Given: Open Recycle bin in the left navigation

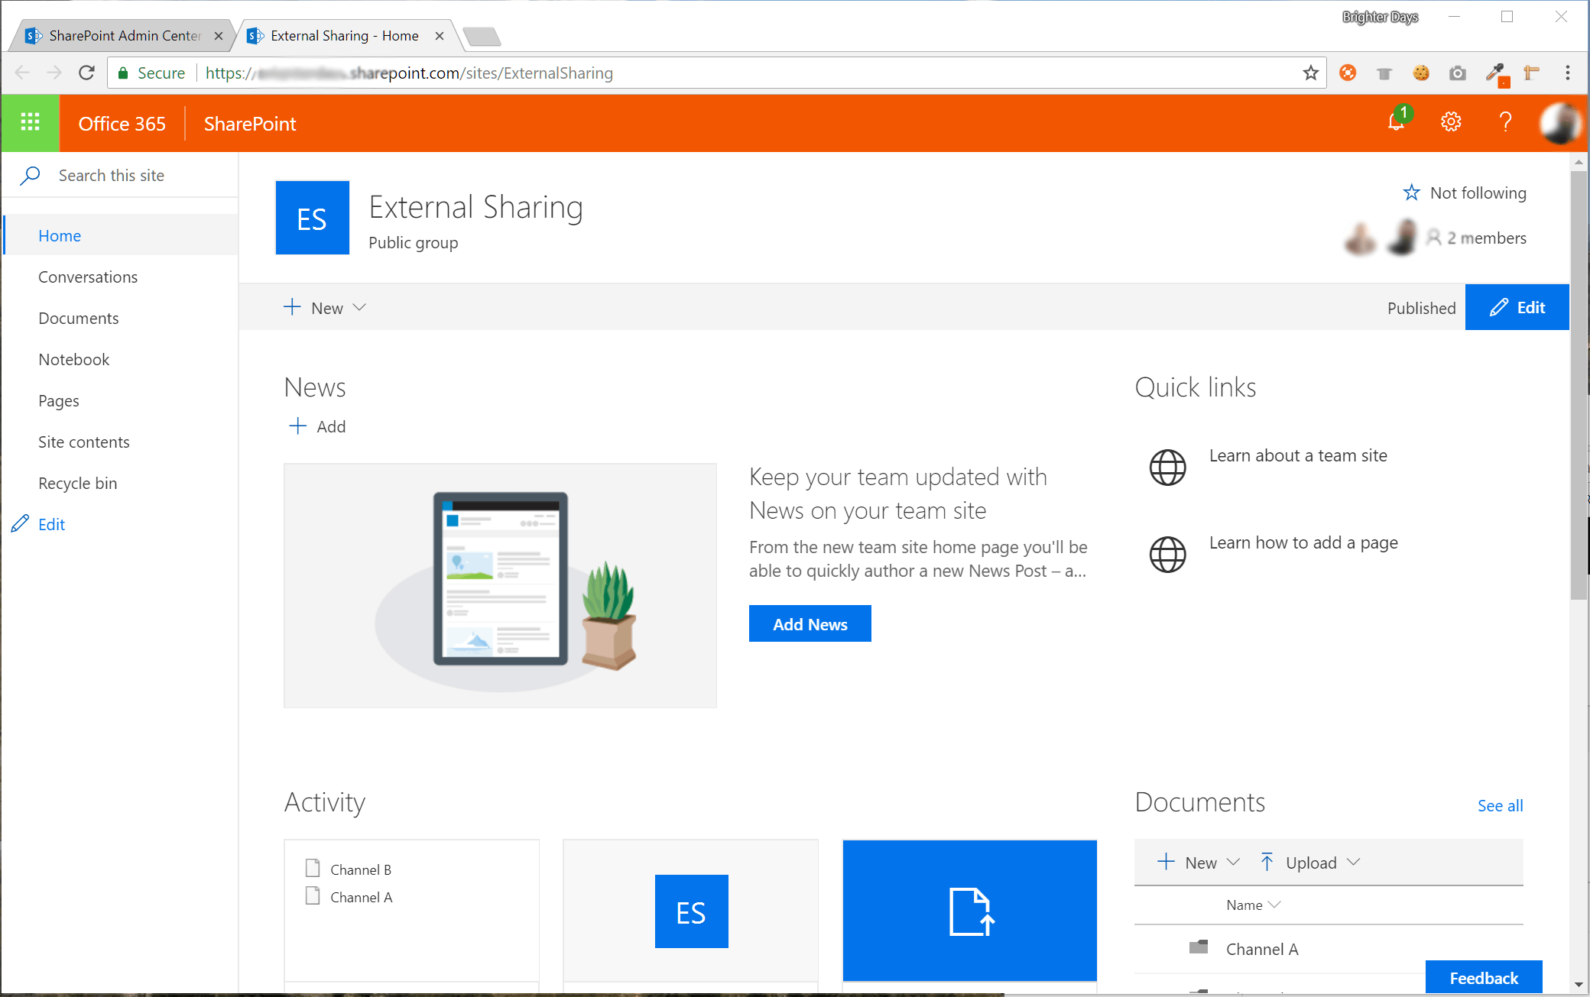Looking at the screenshot, I should (78, 483).
